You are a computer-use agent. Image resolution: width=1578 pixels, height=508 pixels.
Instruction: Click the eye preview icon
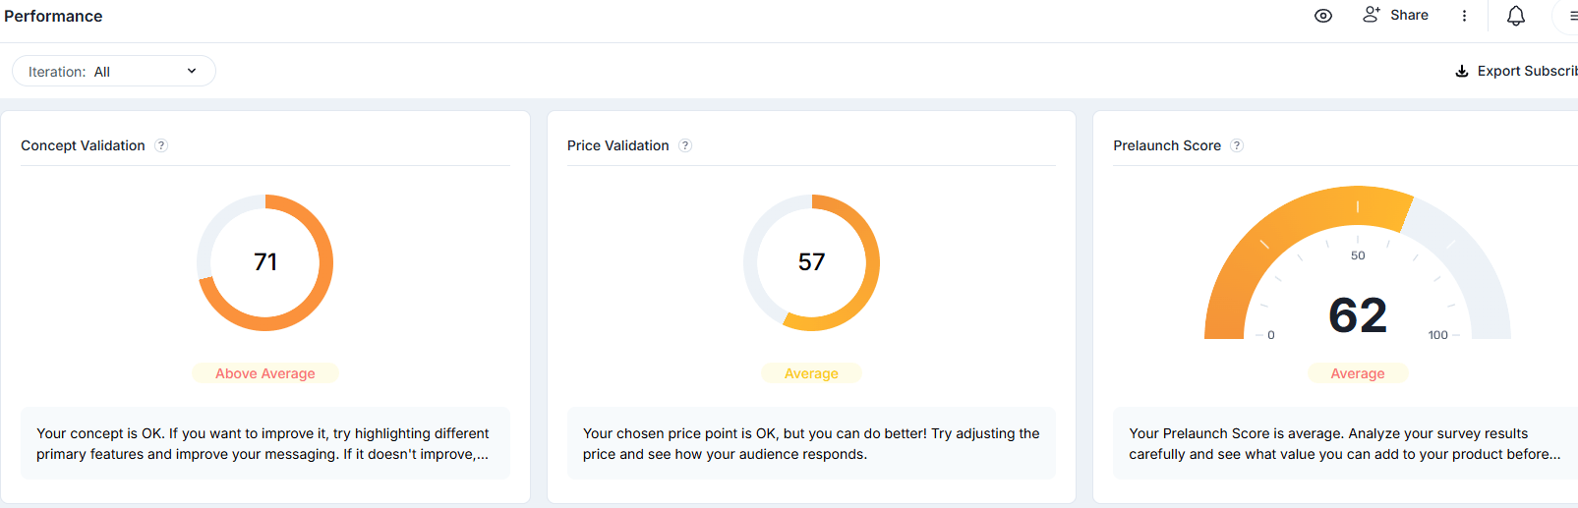click(x=1323, y=16)
